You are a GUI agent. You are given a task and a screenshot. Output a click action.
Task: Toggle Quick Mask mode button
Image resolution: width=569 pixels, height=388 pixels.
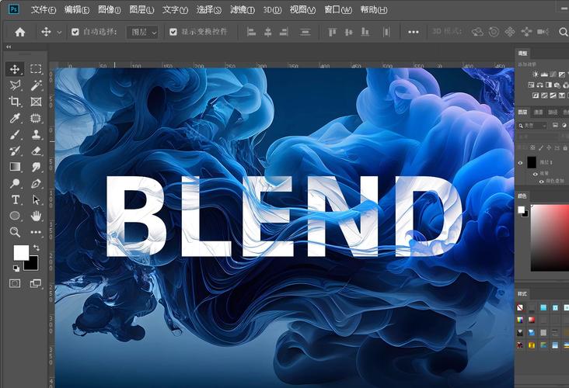[x=15, y=283]
